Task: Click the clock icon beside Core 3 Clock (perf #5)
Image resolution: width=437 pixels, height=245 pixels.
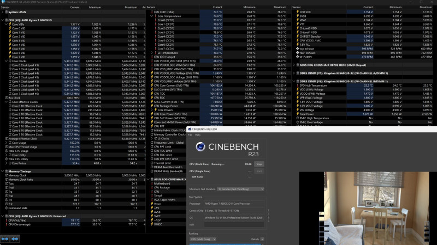Action: (10, 77)
